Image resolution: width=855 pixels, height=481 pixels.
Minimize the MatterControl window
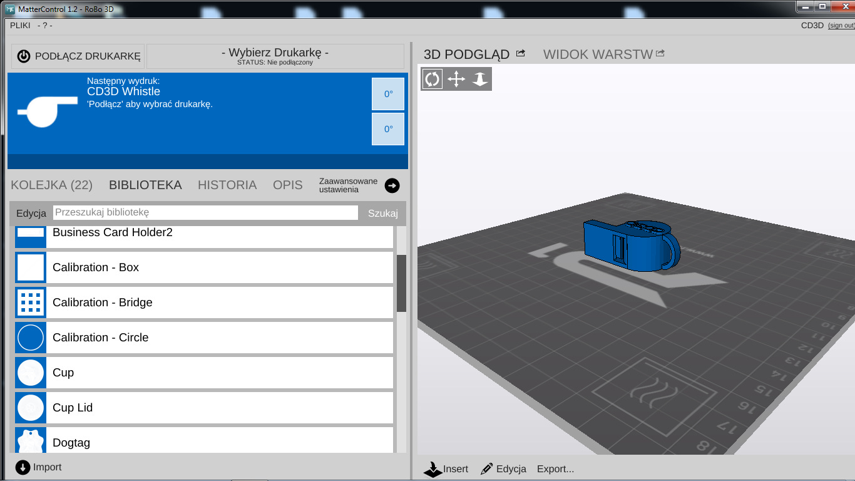(x=805, y=6)
